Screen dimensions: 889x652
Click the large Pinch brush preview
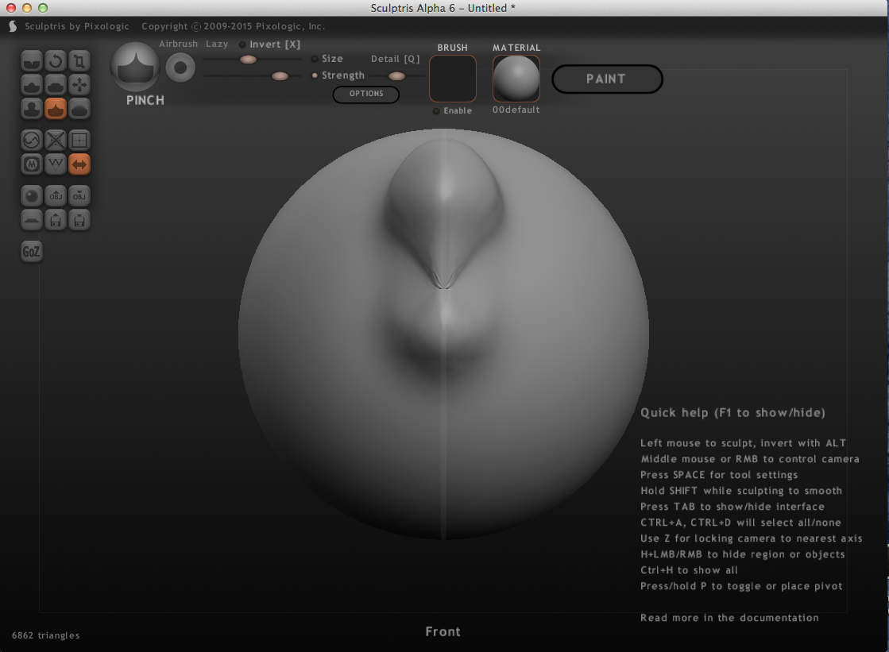[136, 67]
